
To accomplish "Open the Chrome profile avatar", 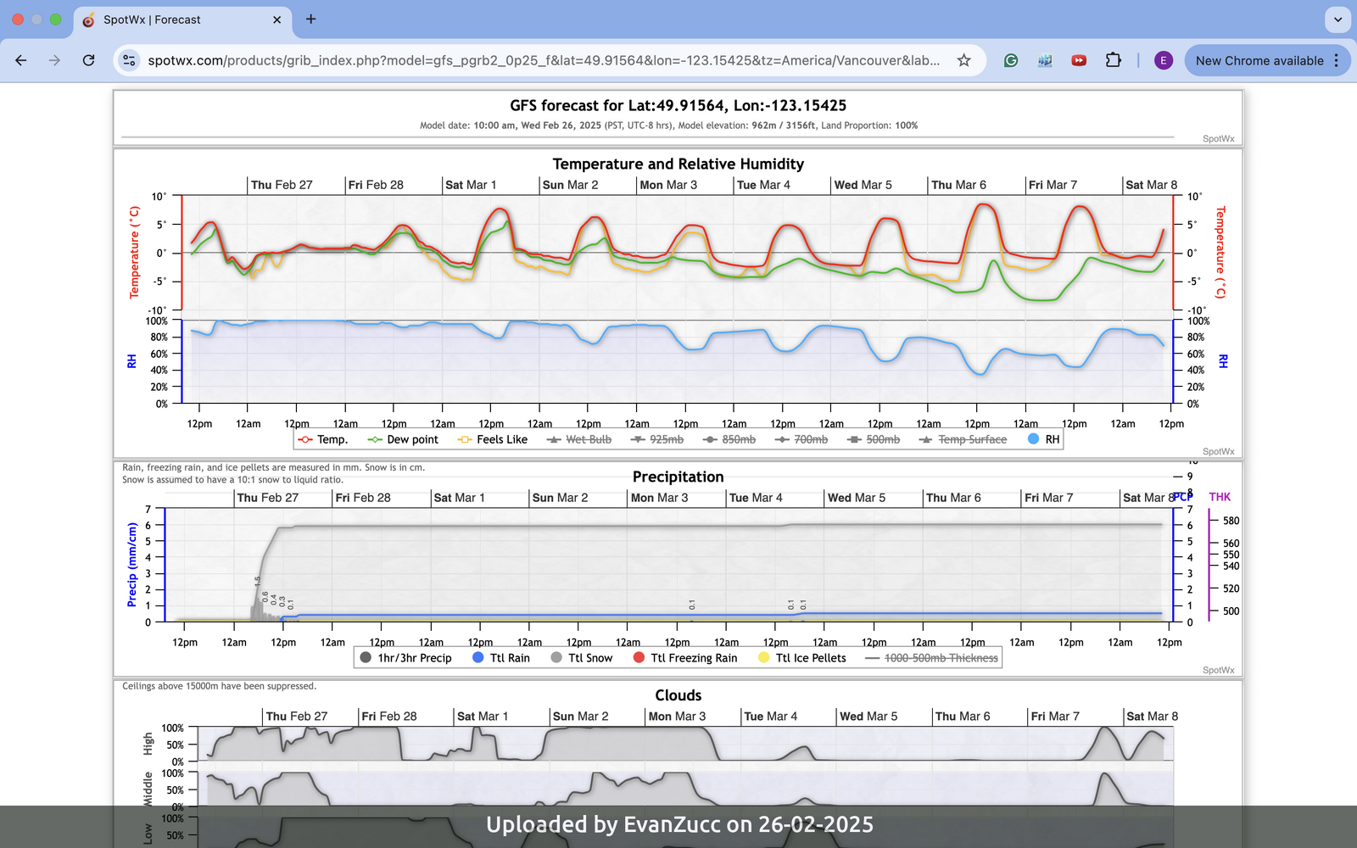I will 1163,60.
